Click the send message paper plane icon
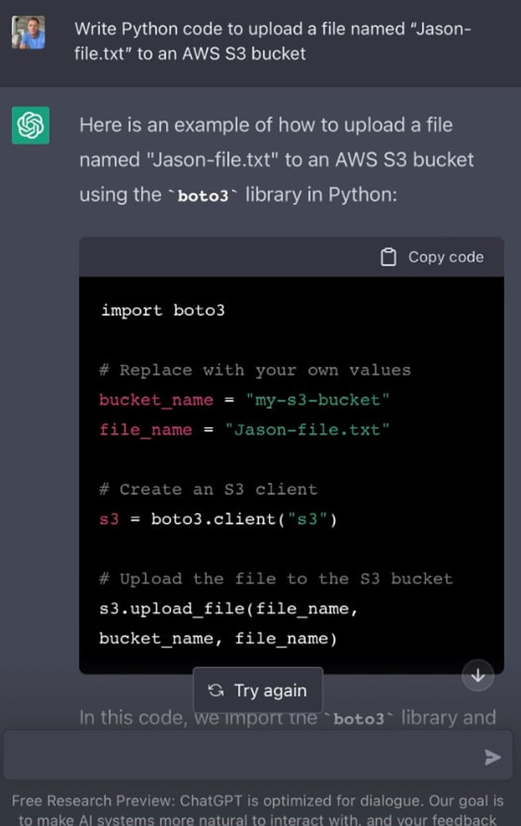This screenshot has height=826, width=521. pyautogui.click(x=492, y=757)
